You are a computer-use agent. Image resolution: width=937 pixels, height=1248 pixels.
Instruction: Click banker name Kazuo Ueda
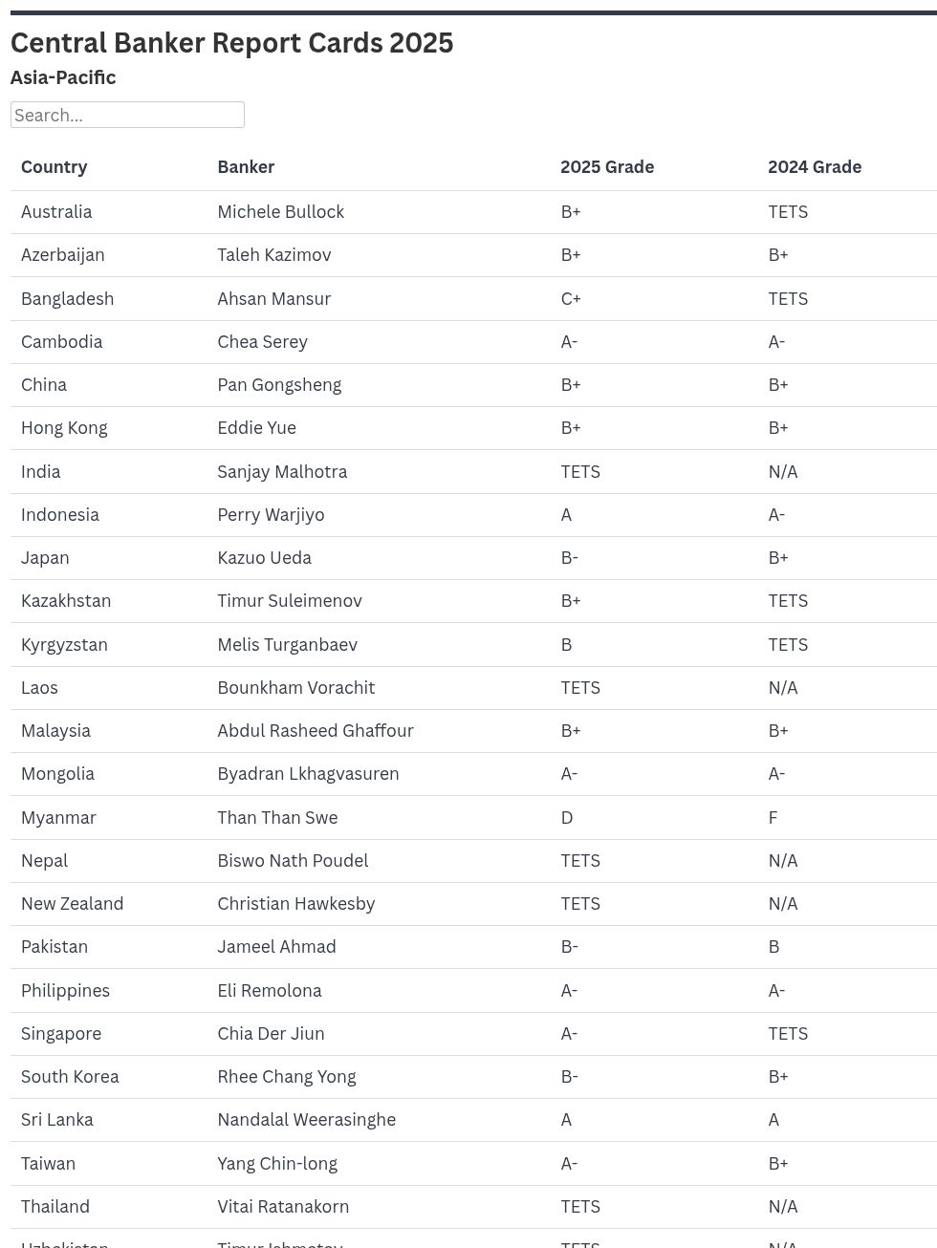pyautogui.click(x=264, y=558)
